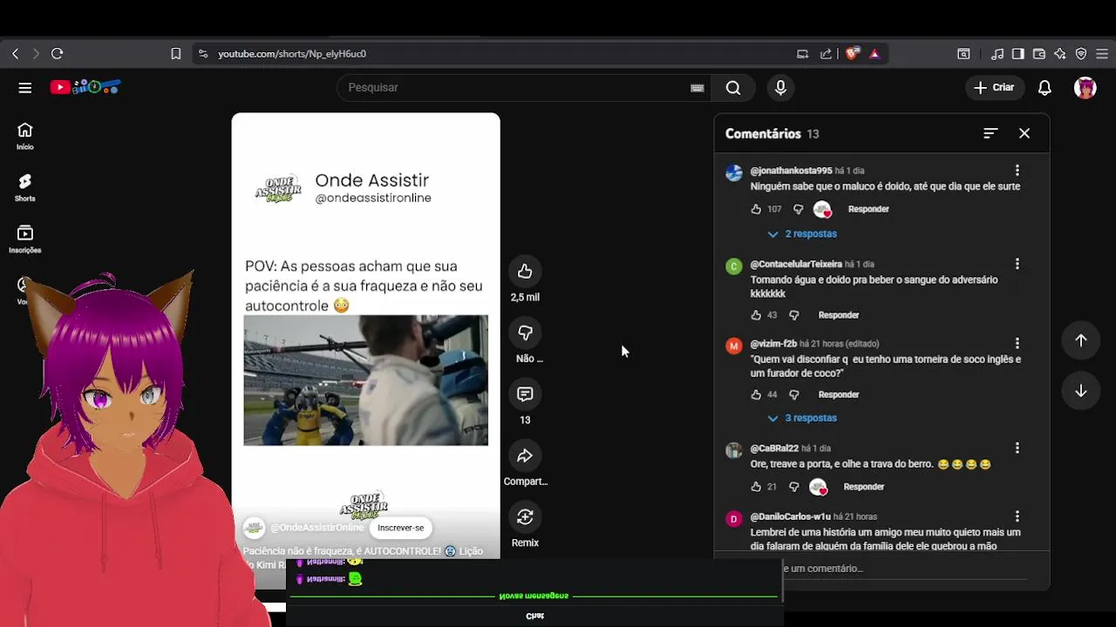
Task: Close the Comentários panel
Action: tap(1024, 133)
